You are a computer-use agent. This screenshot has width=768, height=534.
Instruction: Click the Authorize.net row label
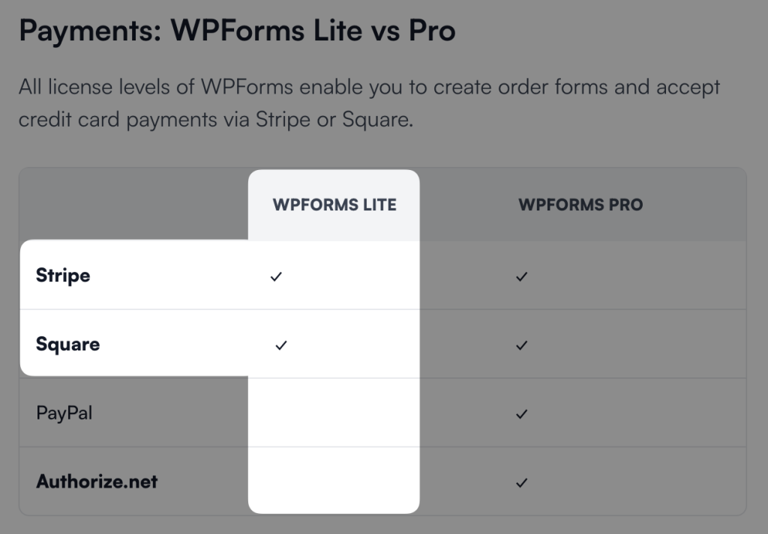[x=97, y=481]
